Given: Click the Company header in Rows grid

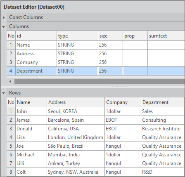Looking at the screenshot, I should click(x=123, y=102).
